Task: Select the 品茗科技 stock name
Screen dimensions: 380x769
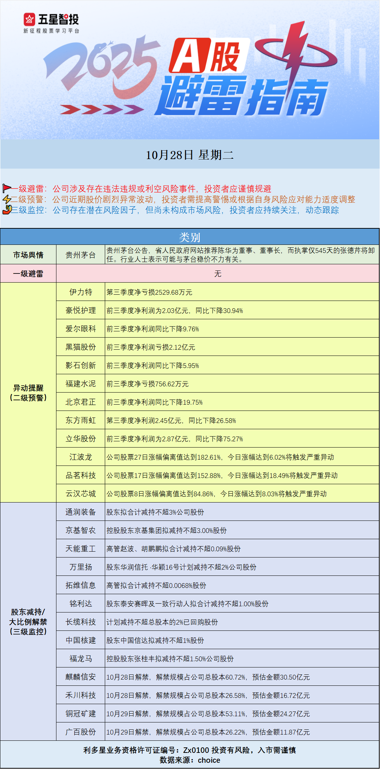Action: coord(81,475)
